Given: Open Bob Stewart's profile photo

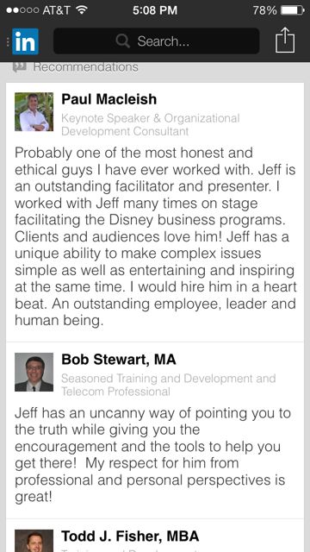Looking at the screenshot, I should [34, 372].
